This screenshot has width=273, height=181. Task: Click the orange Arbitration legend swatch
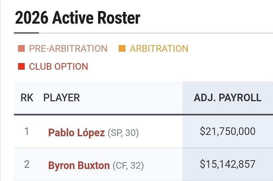122,49
